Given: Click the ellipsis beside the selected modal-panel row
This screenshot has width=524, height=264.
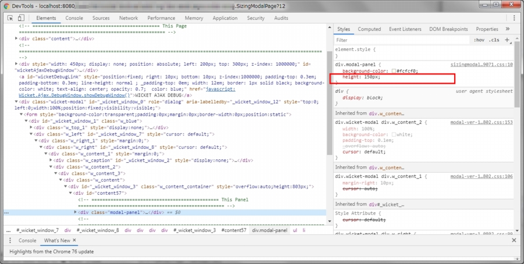Looking at the screenshot, I should point(6,213).
